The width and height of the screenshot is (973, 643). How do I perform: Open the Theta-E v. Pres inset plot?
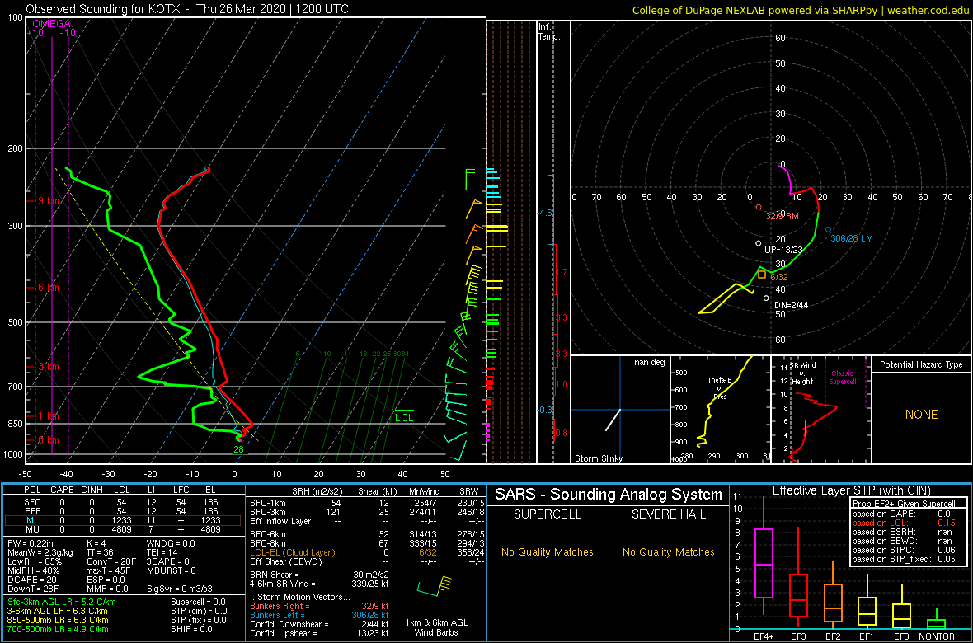(x=720, y=410)
